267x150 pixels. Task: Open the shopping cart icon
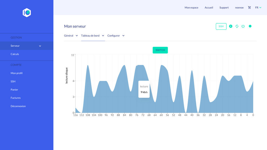tap(249, 7)
